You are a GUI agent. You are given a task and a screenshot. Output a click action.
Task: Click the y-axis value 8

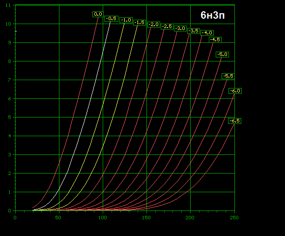click(x=9, y=61)
